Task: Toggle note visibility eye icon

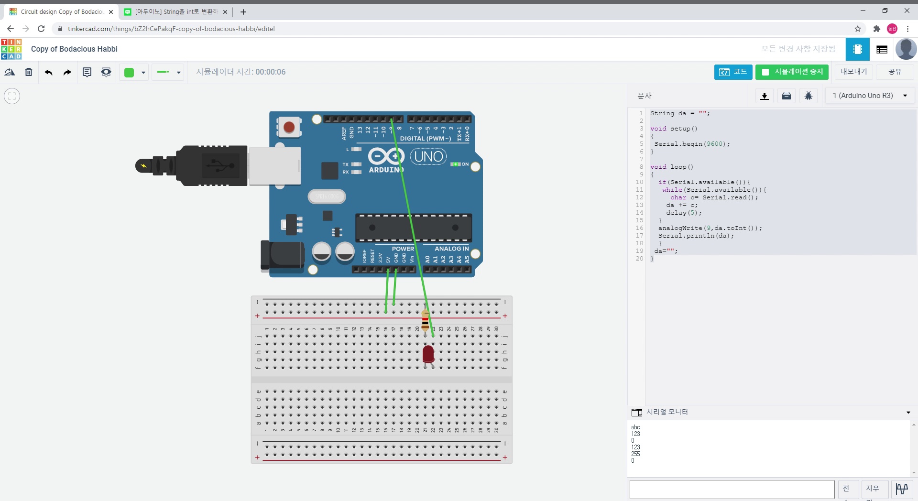Action: (106, 72)
